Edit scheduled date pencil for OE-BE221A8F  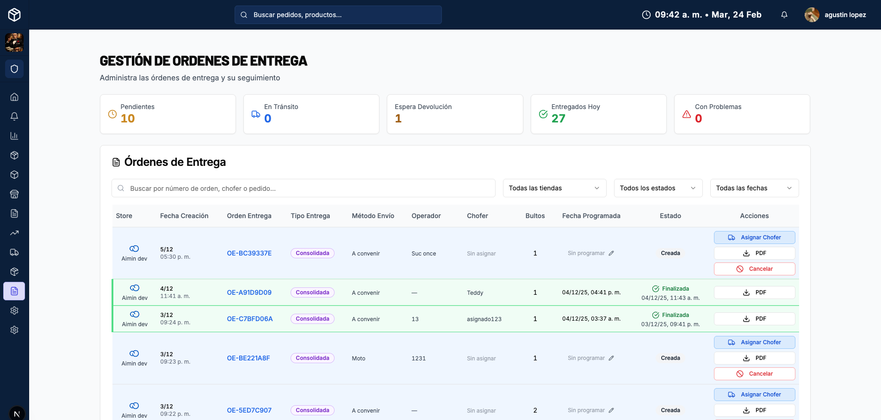[611, 358]
